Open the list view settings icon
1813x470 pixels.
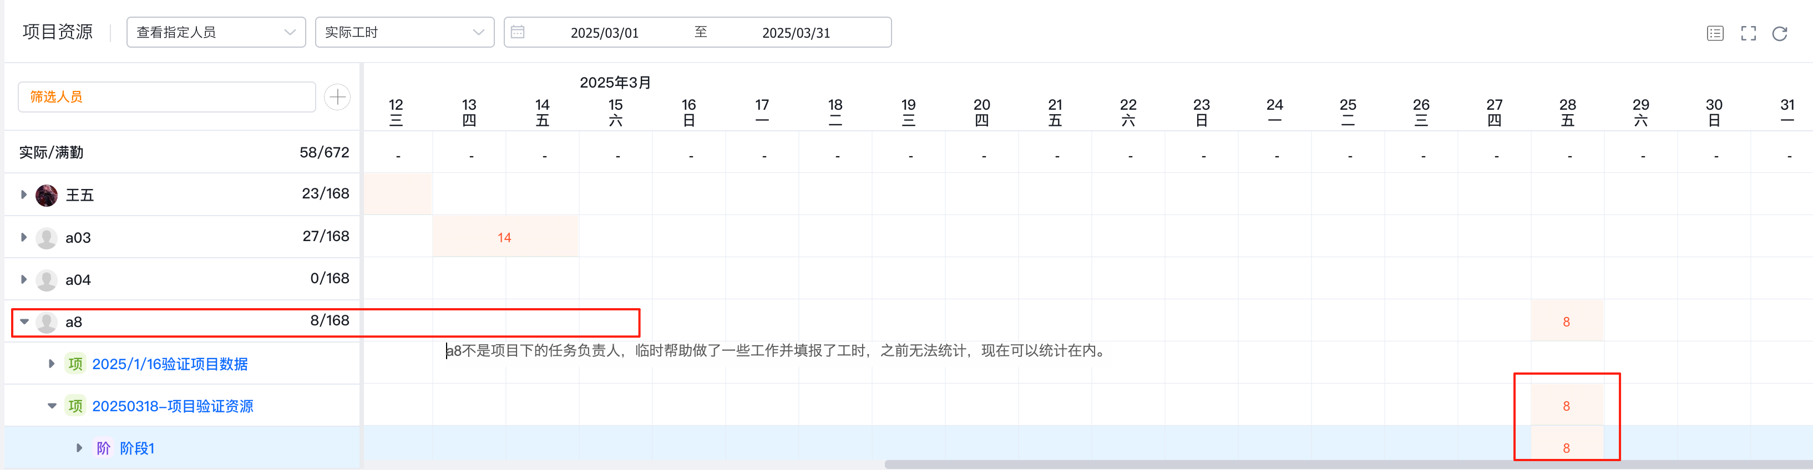(x=1715, y=33)
